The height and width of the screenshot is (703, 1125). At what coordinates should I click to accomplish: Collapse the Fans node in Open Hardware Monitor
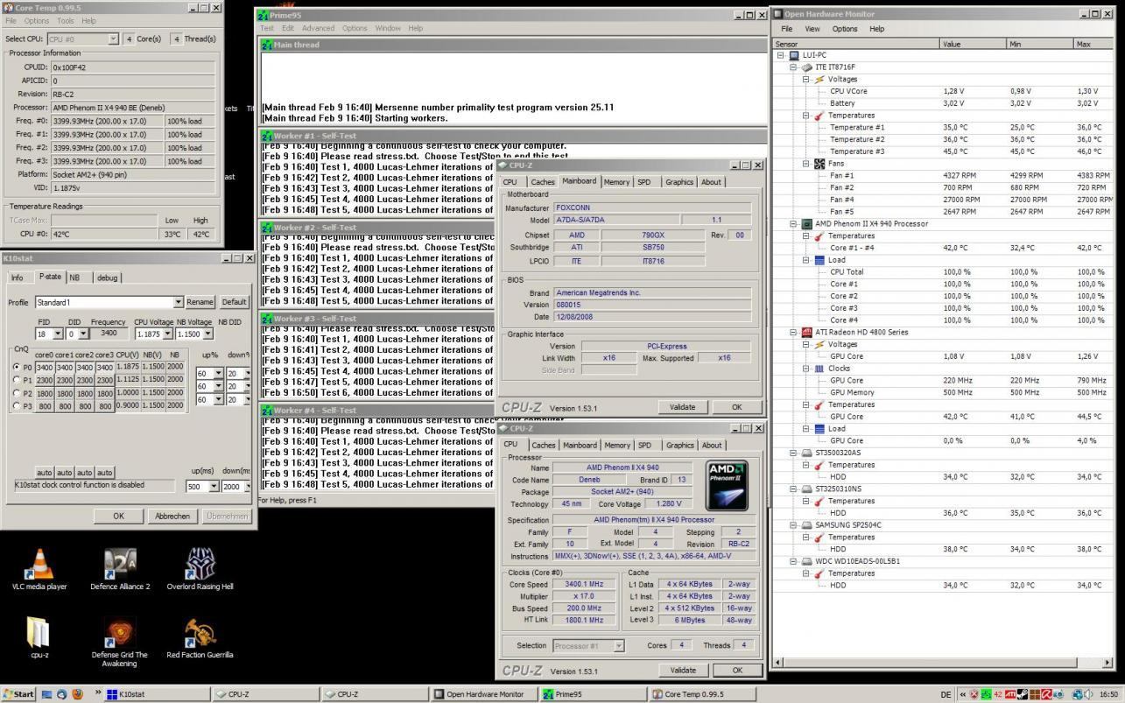806,164
